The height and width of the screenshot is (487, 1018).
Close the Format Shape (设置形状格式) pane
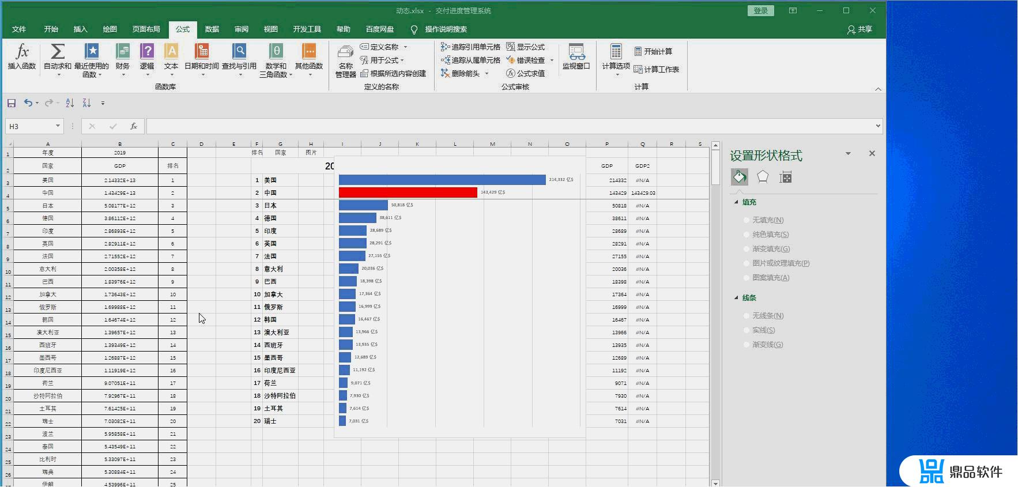pos(872,153)
